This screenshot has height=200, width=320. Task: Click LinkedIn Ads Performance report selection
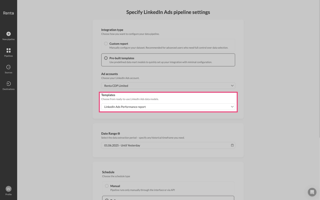point(125,107)
